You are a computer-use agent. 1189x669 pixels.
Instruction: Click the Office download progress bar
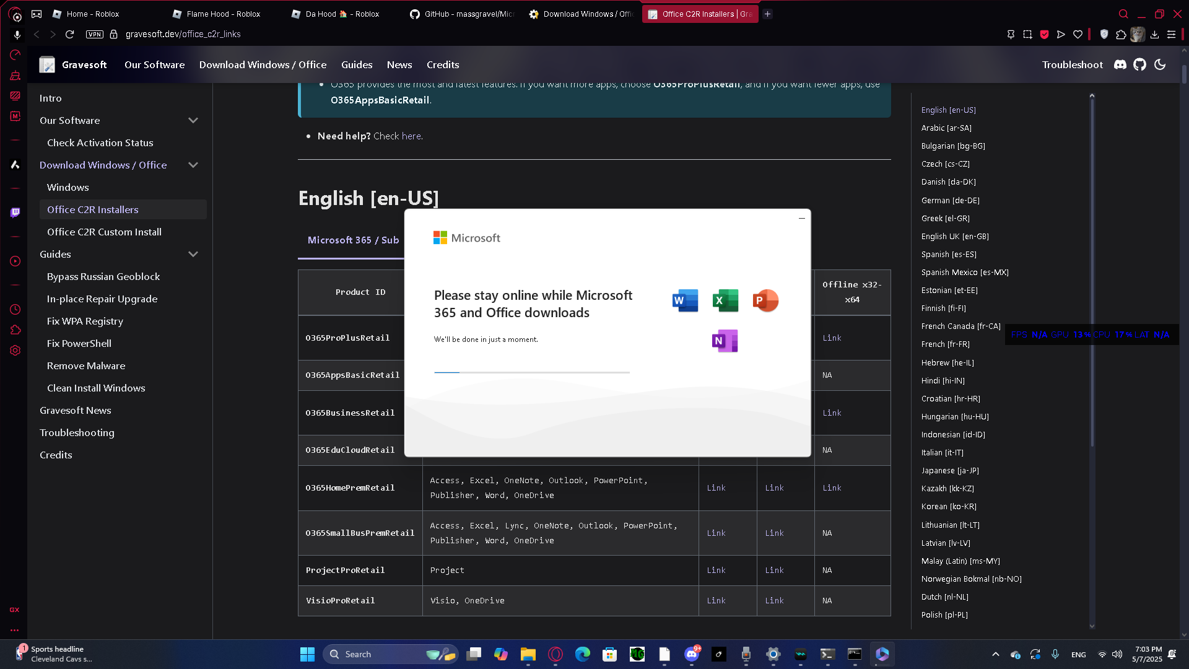coord(531,372)
